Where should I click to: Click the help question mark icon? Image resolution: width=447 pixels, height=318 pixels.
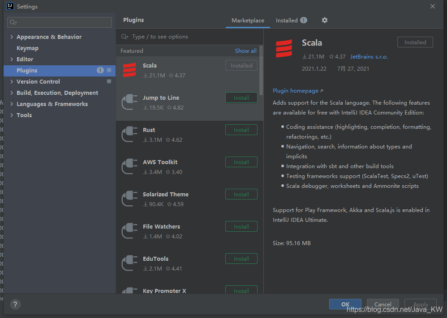(x=15, y=304)
